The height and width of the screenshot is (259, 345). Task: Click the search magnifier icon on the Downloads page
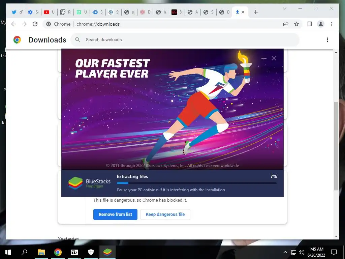click(77, 40)
